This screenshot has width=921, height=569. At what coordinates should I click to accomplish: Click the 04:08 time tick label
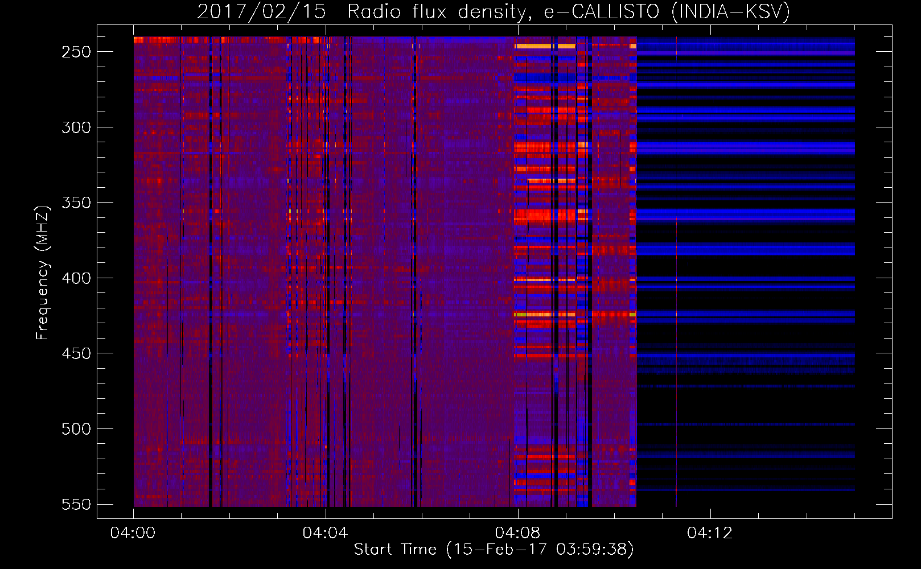click(517, 533)
